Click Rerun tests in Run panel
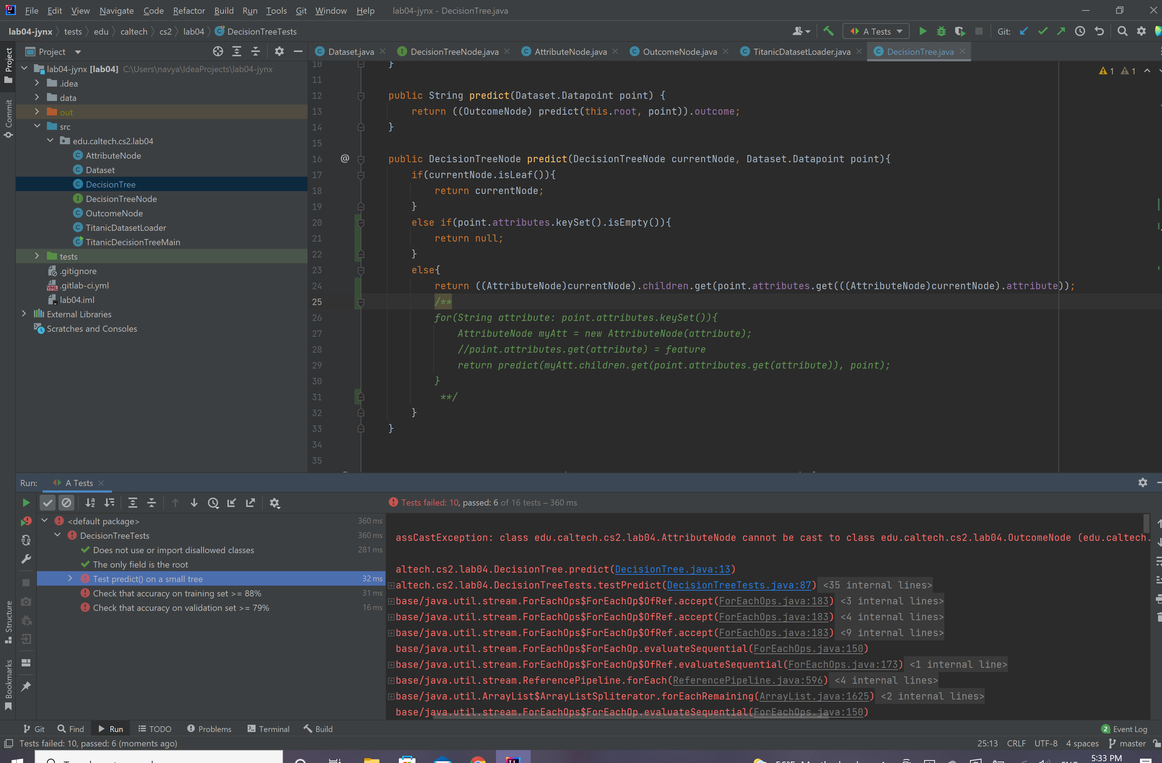Image resolution: width=1162 pixels, height=763 pixels. pyautogui.click(x=26, y=503)
